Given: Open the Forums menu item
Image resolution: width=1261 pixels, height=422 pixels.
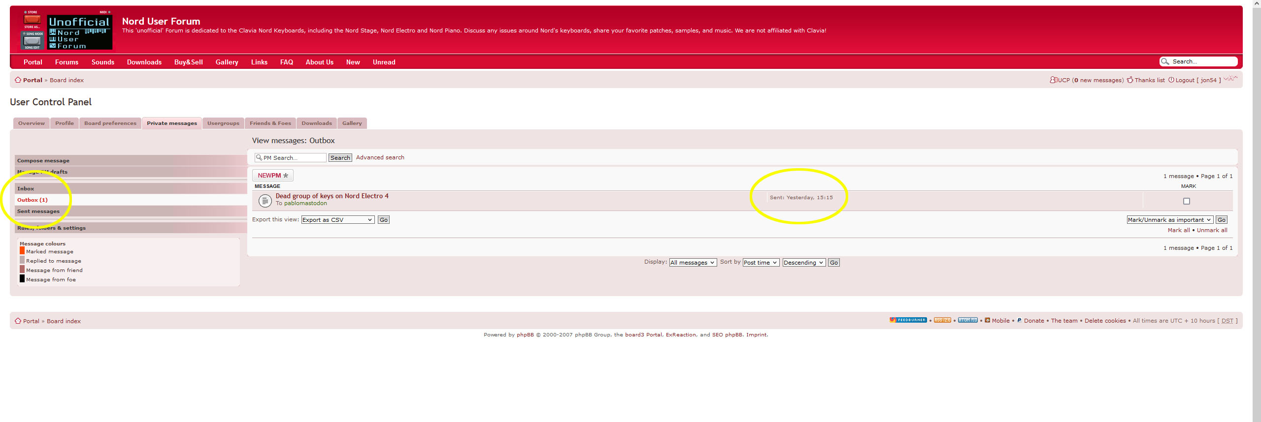Looking at the screenshot, I should coord(66,62).
